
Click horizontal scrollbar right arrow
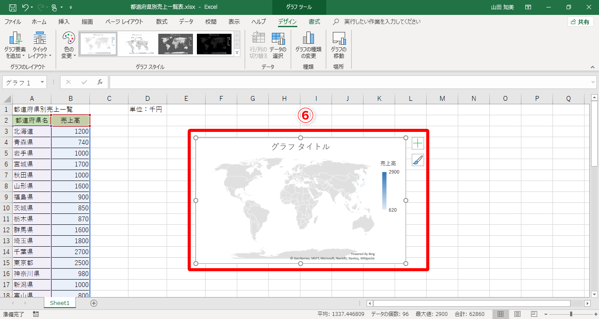(588, 303)
